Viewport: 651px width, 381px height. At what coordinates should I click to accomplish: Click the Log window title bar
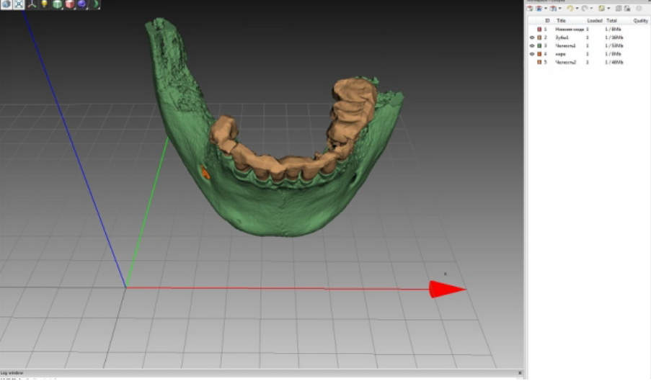tap(262, 373)
